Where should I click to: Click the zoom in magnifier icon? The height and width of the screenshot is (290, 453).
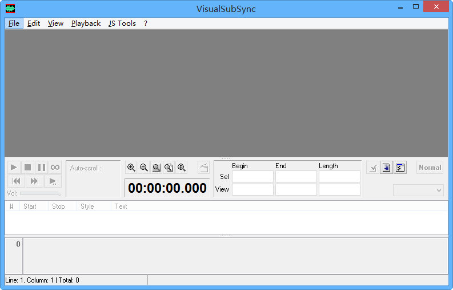[x=131, y=168]
